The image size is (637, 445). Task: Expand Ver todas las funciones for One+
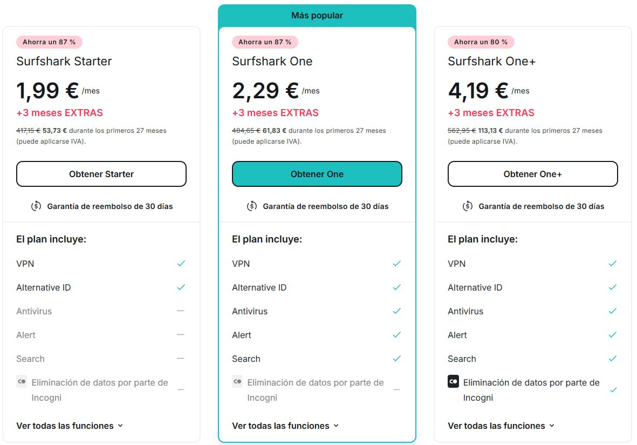click(x=501, y=426)
